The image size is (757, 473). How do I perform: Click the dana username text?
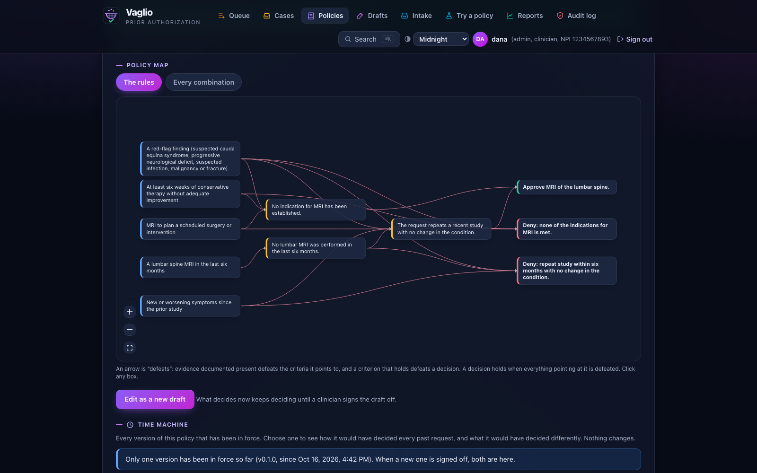pos(499,39)
